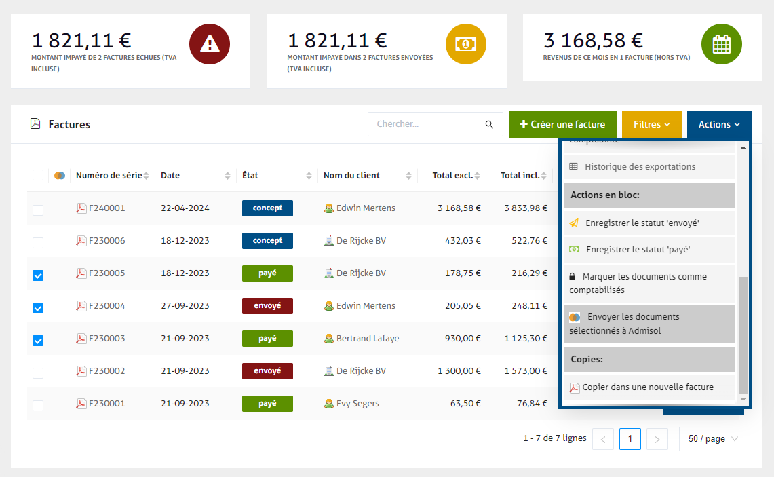The image size is (774, 477).
Task: Toggle the select-all checkbox in the table header
Action: 38,176
